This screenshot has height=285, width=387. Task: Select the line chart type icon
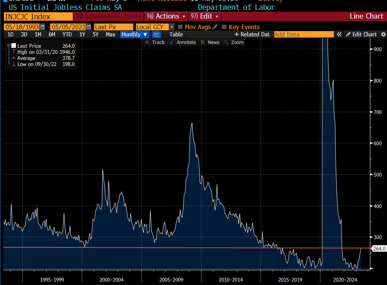tap(156, 34)
